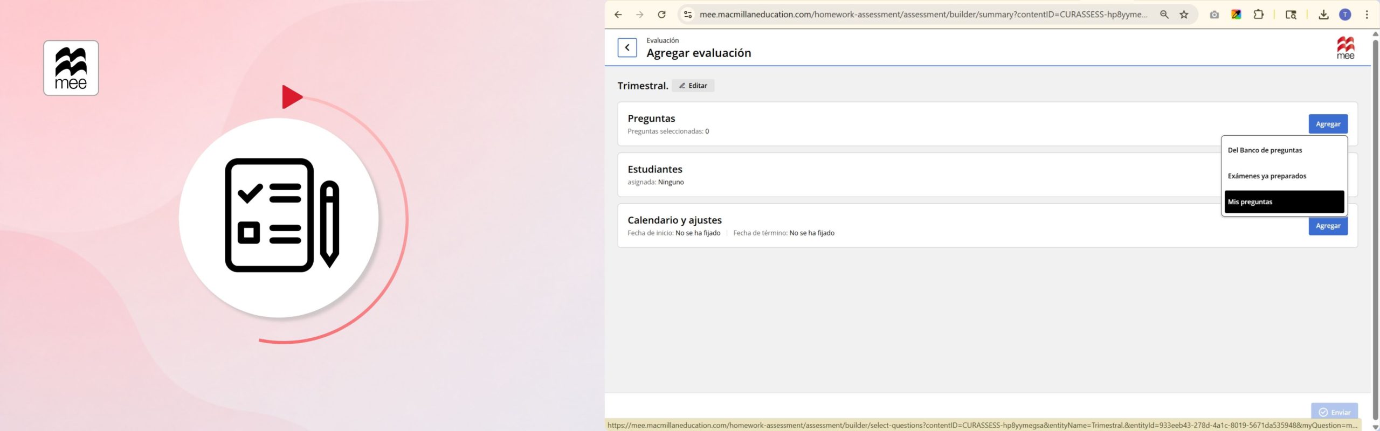Viewport: 1380px width, 431px height.
Task: Click the browser forward arrow
Action: point(640,15)
